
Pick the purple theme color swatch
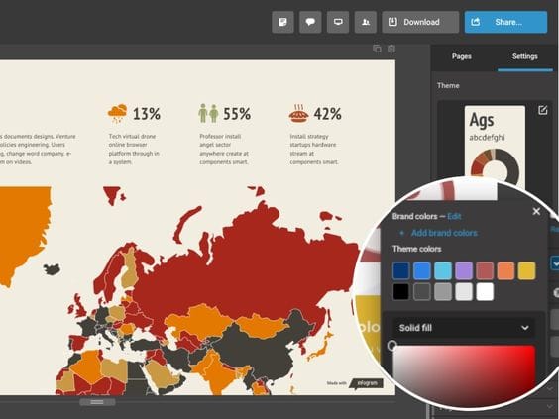464,270
